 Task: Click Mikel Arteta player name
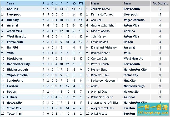point(99,114)
